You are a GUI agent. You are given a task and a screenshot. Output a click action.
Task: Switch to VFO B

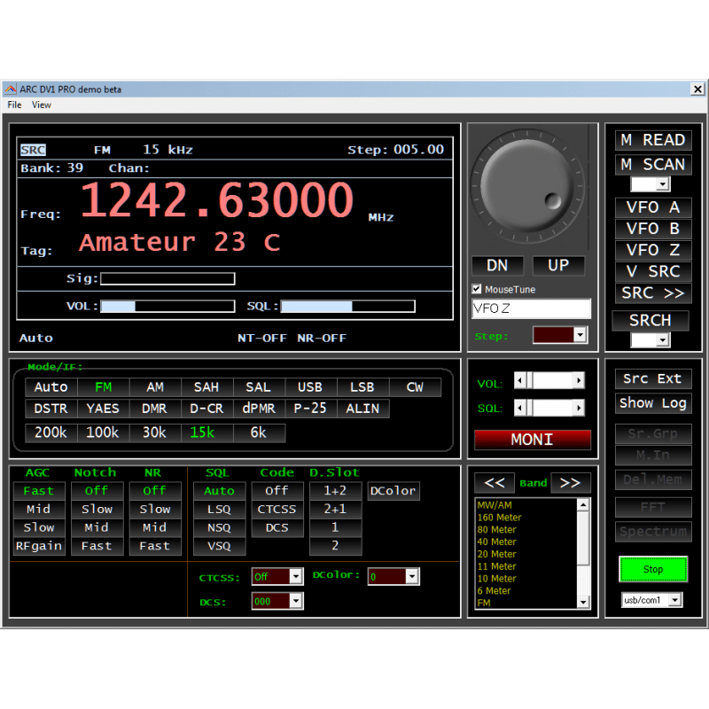click(653, 229)
